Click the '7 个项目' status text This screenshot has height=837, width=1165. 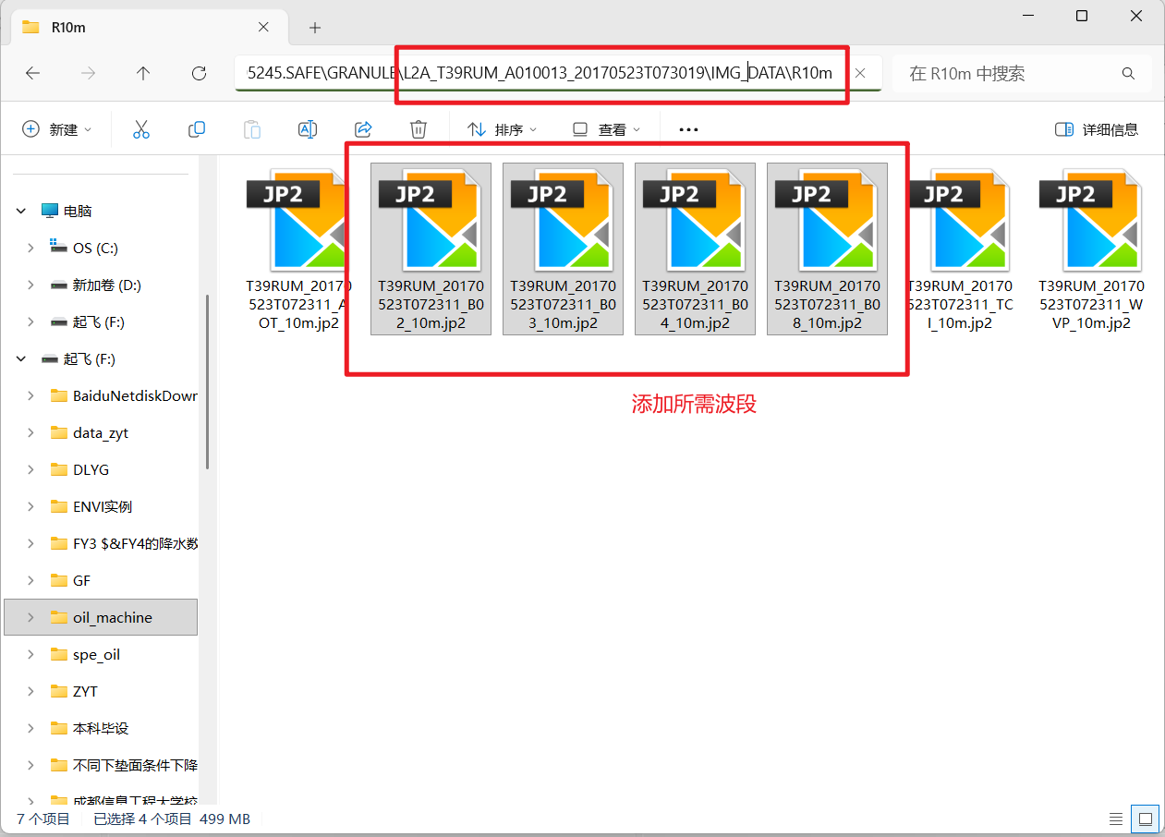pos(43,819)
